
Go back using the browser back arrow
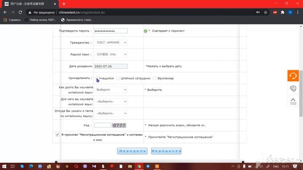point(5,12)
